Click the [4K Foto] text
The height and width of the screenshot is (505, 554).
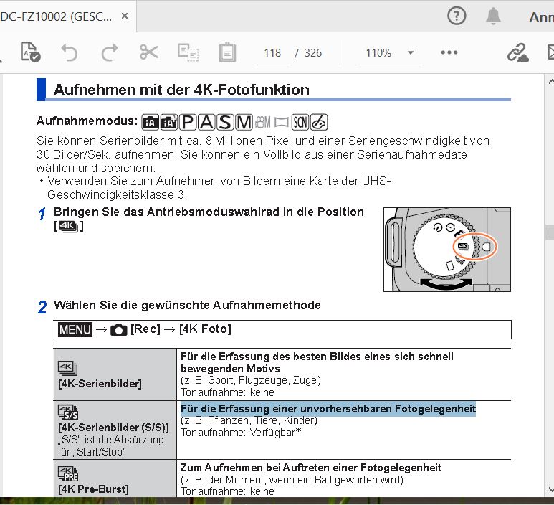(205, 329)
